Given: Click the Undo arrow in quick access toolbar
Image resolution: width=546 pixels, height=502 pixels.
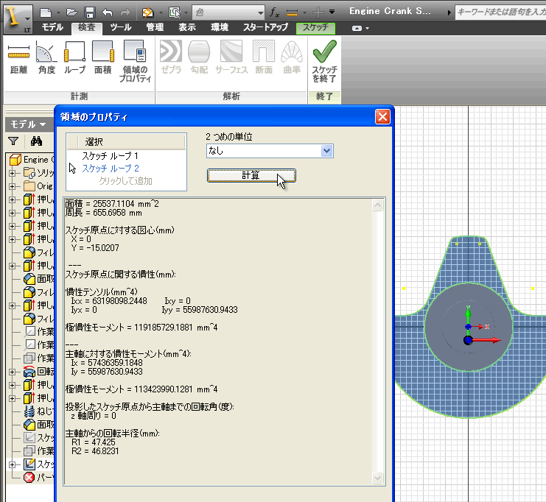Looking at the screenshot, I should pos(108,12).
